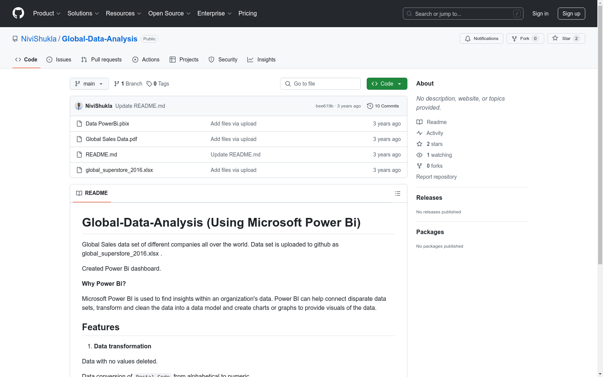Image resolution: width=603 pixels, height=377 pixels.
Task: Click the book icon beside Readme in About
Action: pos(419,122)
